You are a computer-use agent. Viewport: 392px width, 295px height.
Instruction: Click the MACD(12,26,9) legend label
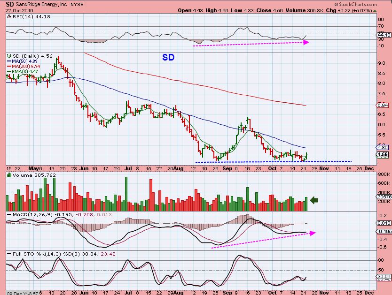(x=33, y=214)
